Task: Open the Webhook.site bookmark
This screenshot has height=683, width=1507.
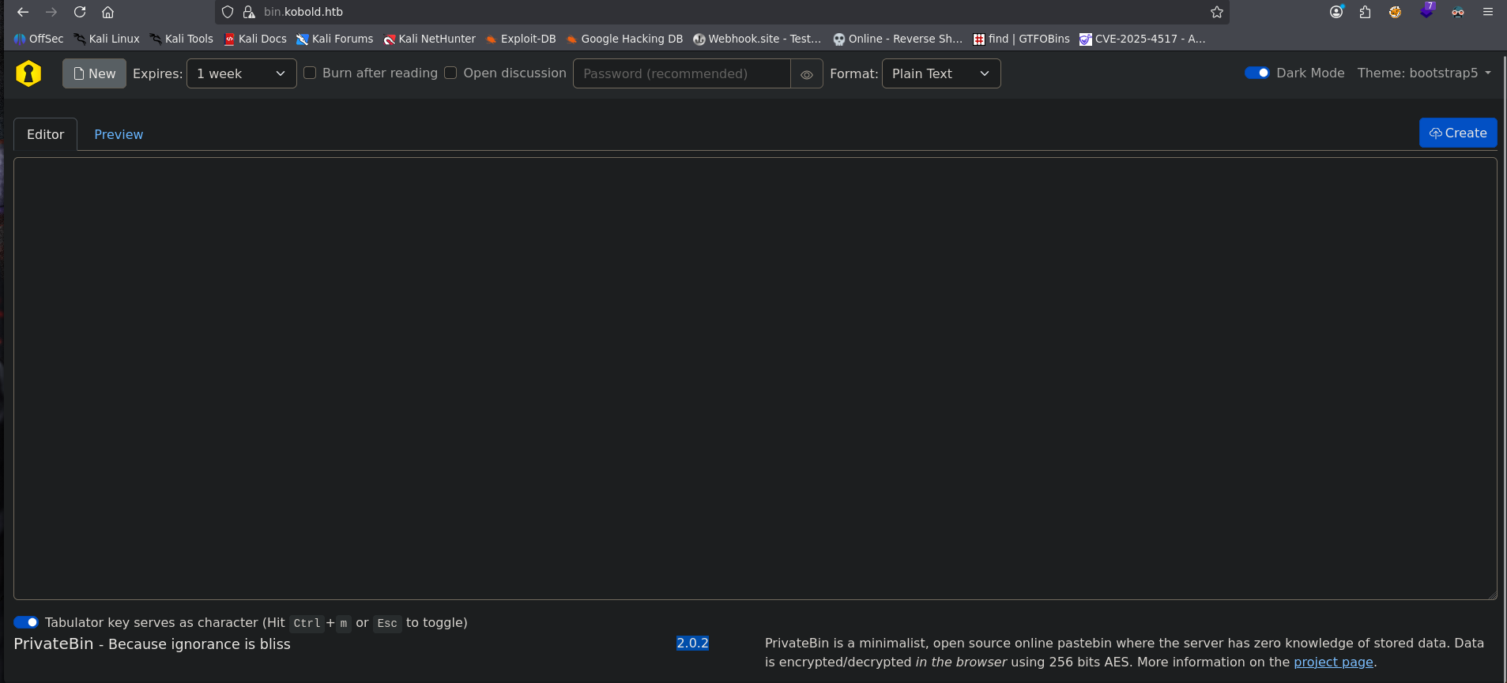Action: [x=757, y=39]
